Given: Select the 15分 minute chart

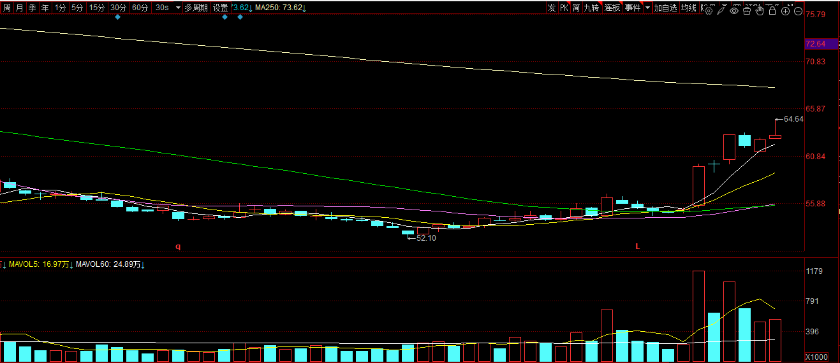Looking at the screenshot, I should click(97, 8).
